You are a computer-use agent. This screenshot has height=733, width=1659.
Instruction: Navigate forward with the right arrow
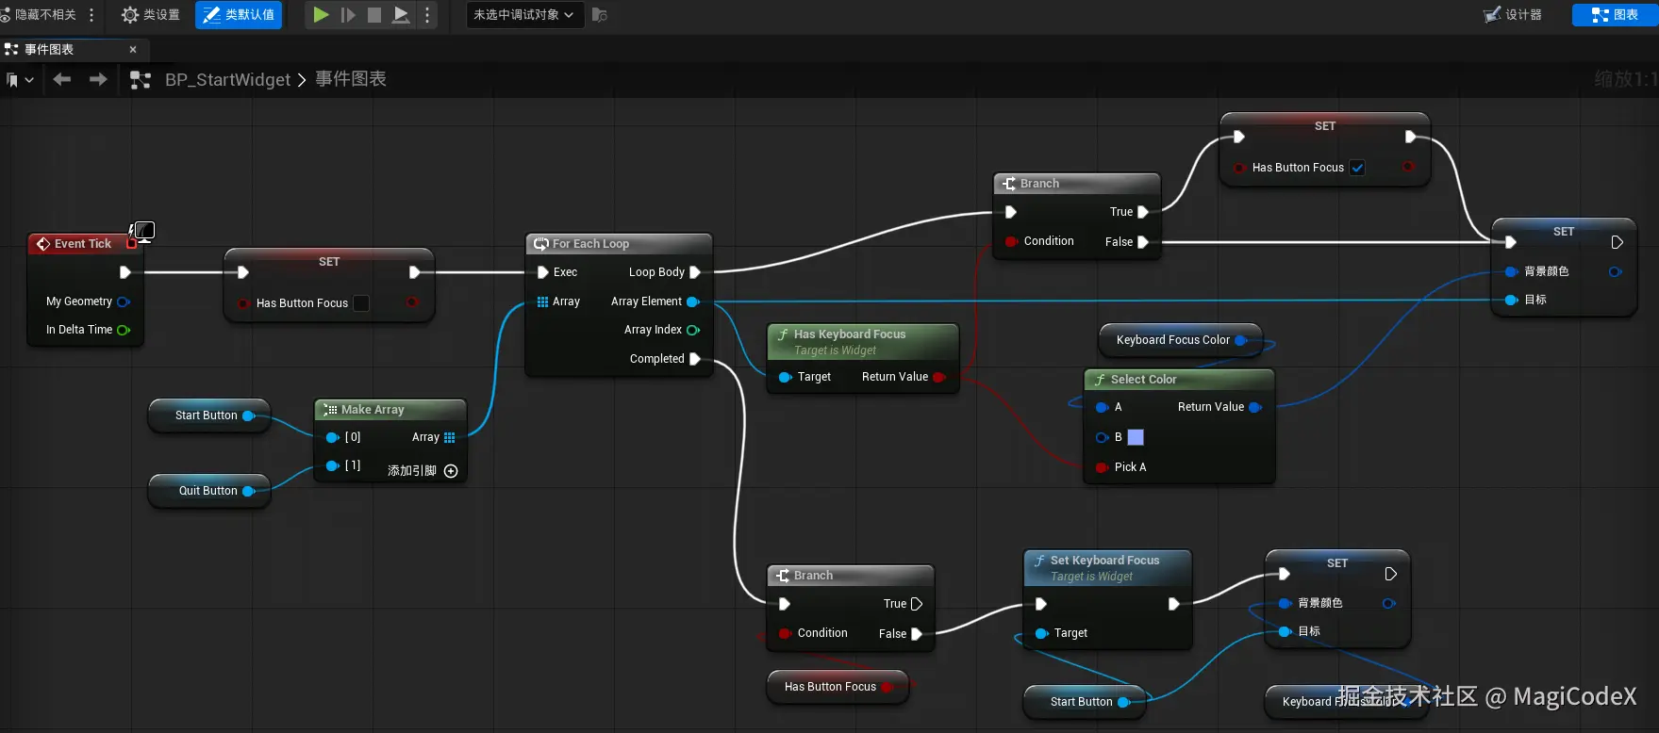click(98, 79)
